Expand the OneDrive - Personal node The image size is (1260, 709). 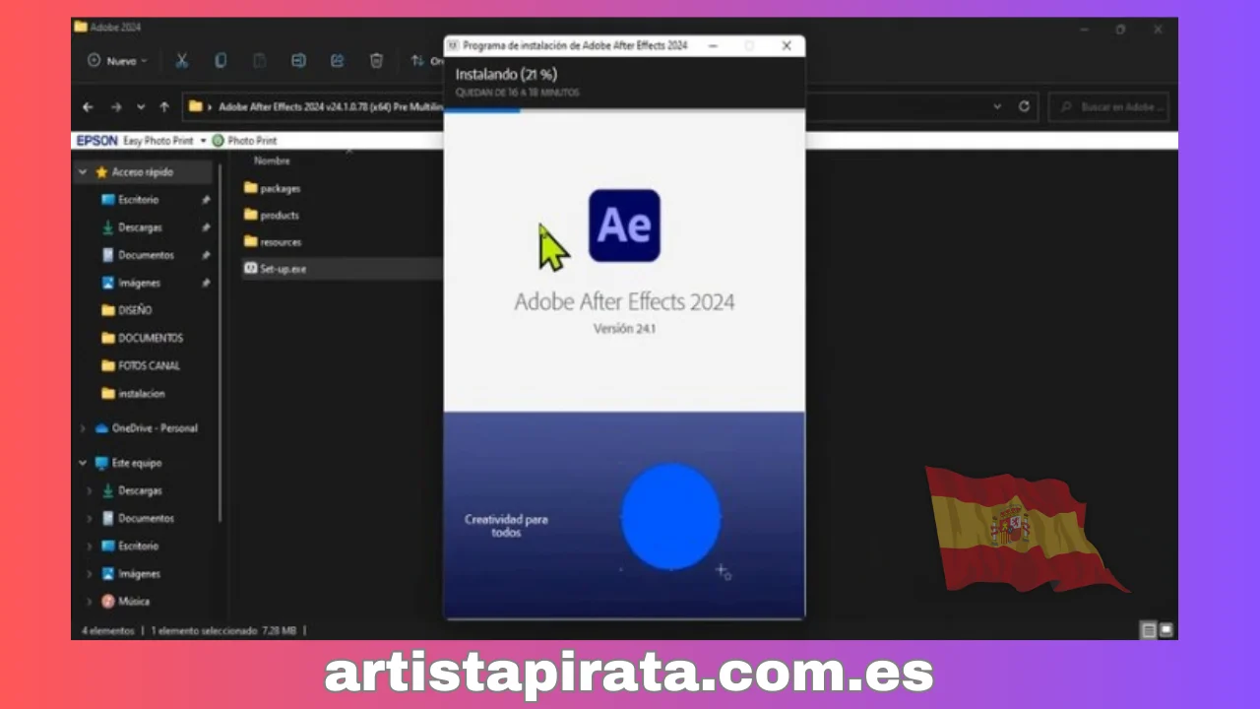83,428
